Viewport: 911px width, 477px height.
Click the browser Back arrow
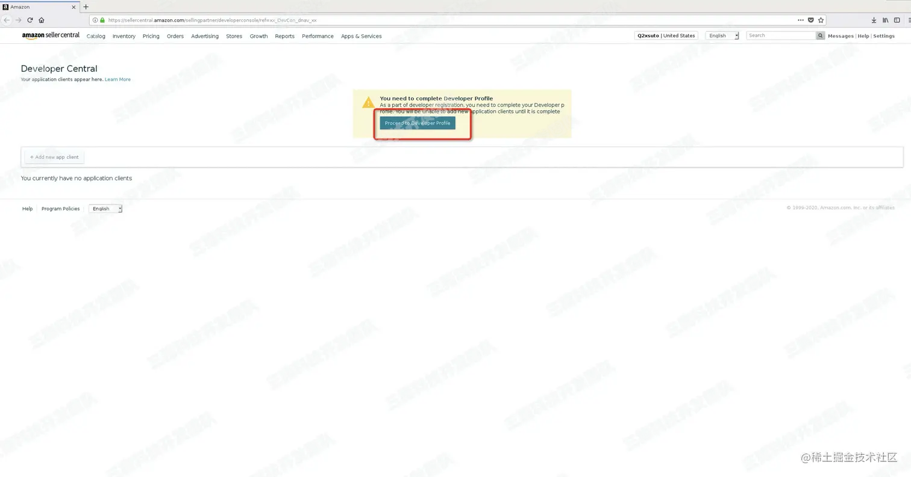tap(7, 20)
